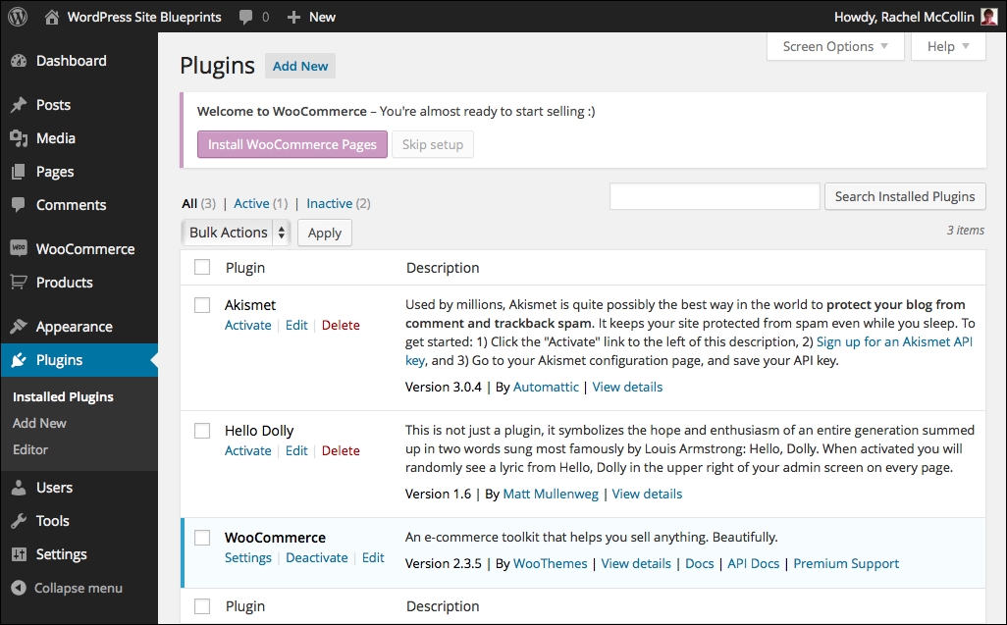Click the Automattic author link
Viewport: 1007px width, 625px height.
(546, 387)
